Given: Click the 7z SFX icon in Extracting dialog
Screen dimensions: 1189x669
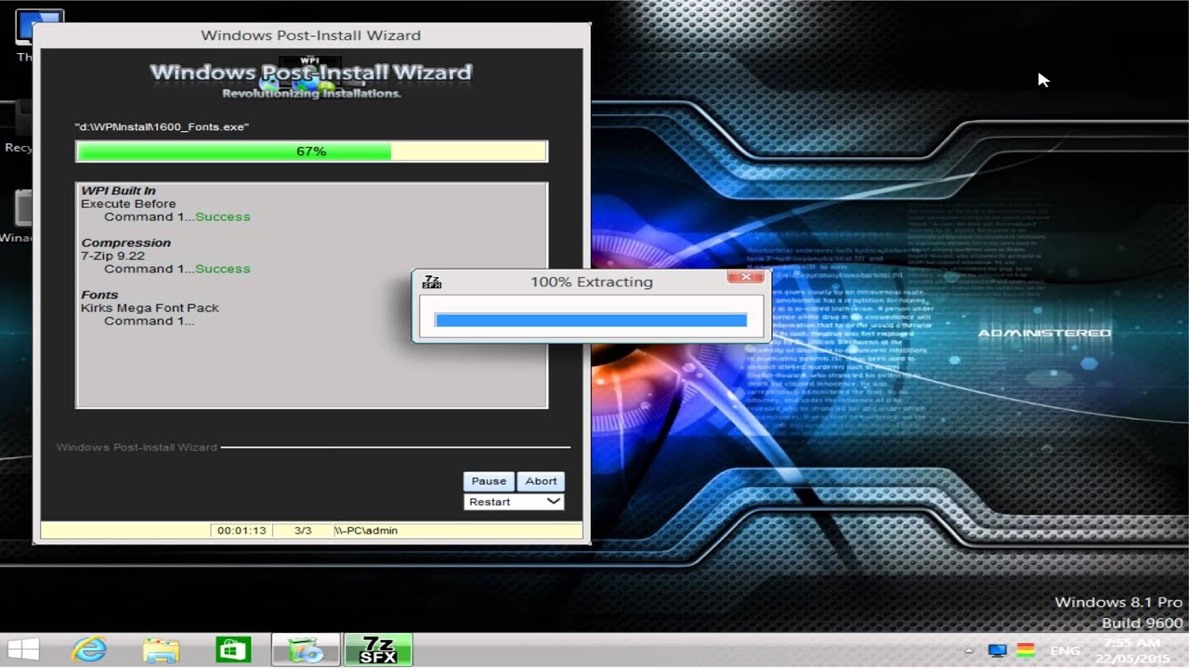Looking at the screenshot, I should [x=432, y=282].
